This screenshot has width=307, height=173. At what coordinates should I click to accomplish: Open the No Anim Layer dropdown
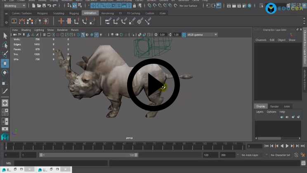(253, 155)
